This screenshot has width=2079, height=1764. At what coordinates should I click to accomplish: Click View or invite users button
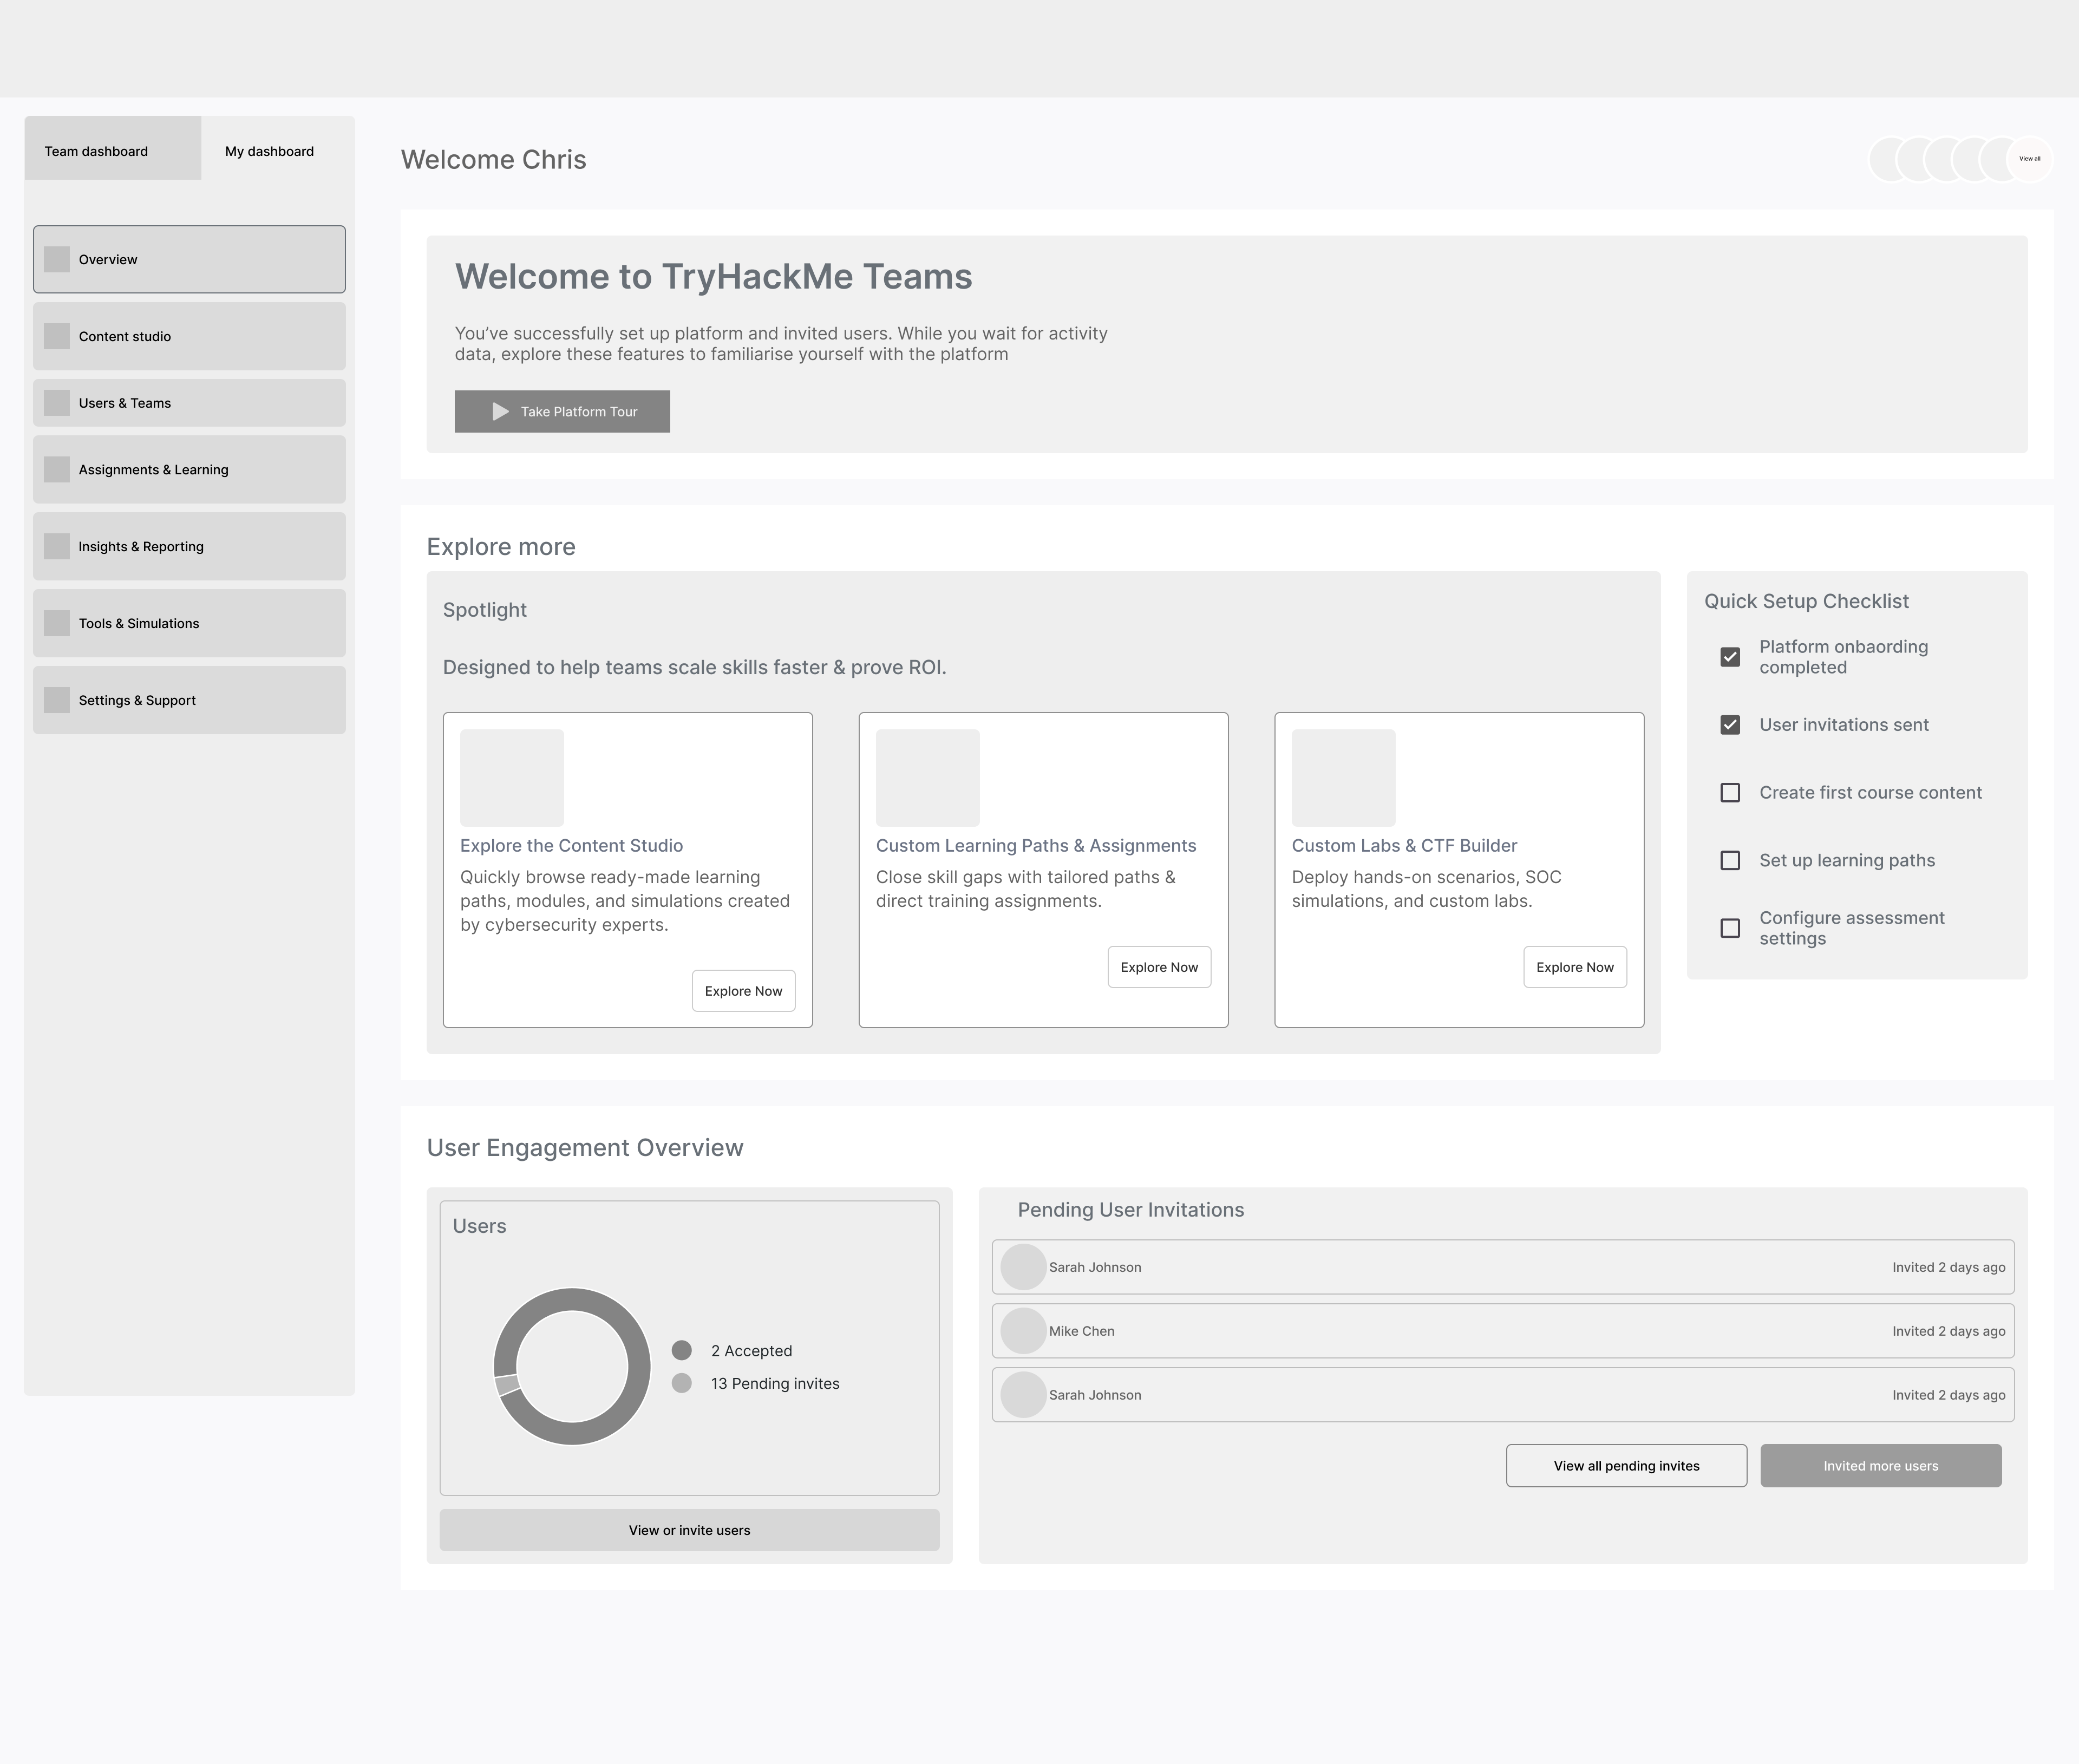coord(689,1531)
